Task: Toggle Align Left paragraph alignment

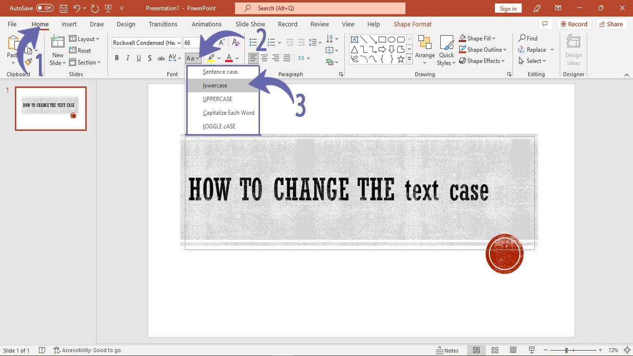Action: [253, 58]
